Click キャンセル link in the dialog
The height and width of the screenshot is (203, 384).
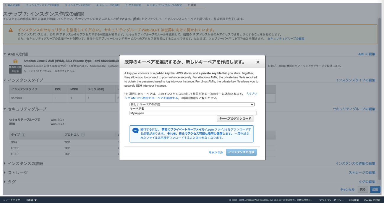click(216, 152)
